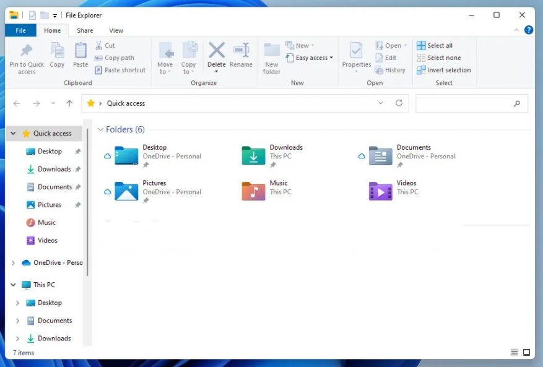Click Select all in the Select group
The height and width of the screenshot is (367, 543).
437,45
